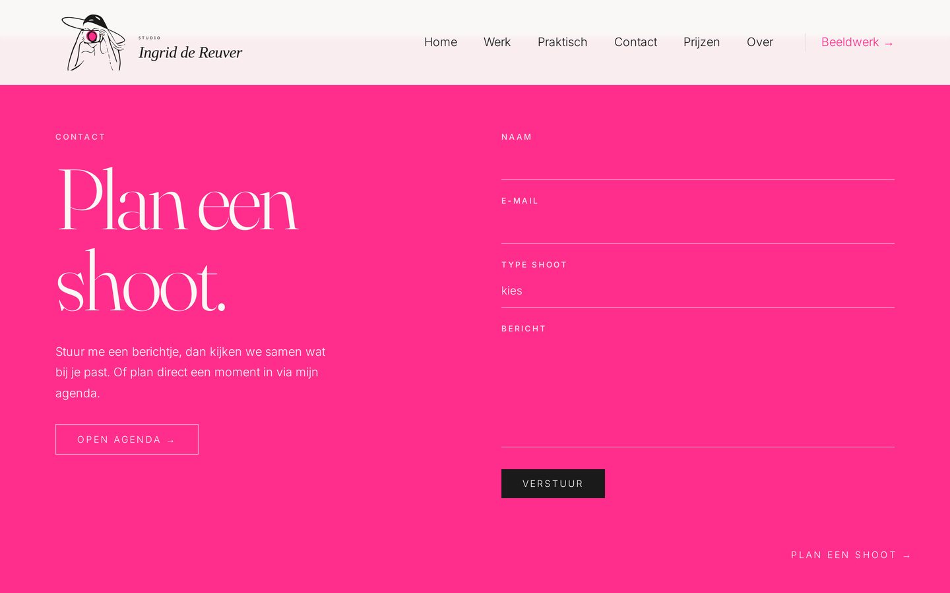The height and width of the screenshot is (593, 950).
Task: Go to the Home menu item
Action: pyautogui.click(x=441, y=42)
